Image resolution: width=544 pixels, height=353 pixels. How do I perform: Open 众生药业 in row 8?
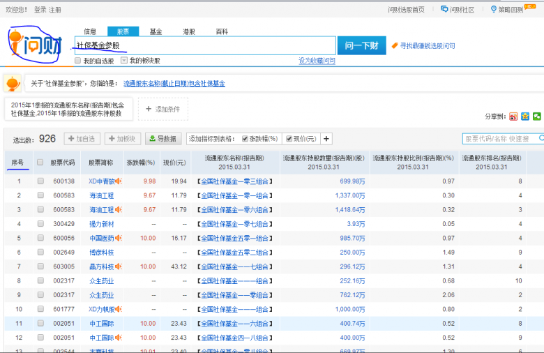pos(102,281)
